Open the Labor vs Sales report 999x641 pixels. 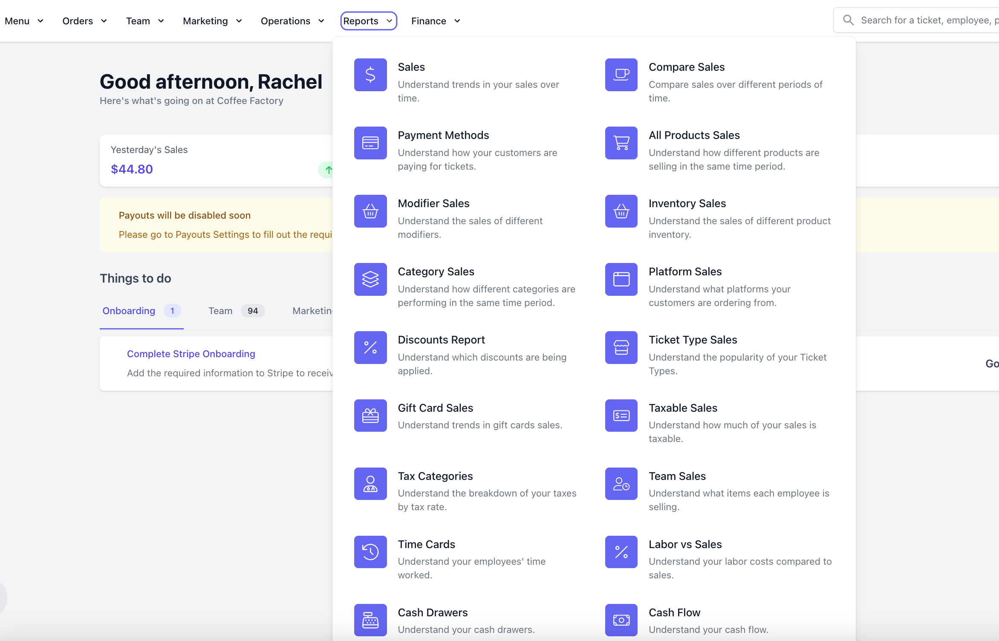(685, 544)
